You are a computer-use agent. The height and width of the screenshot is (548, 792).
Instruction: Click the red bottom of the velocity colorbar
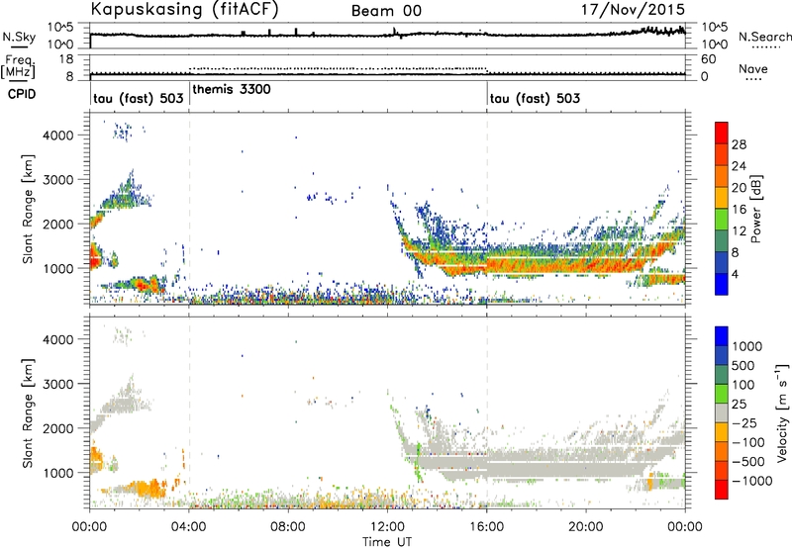(x=722, y=490)
